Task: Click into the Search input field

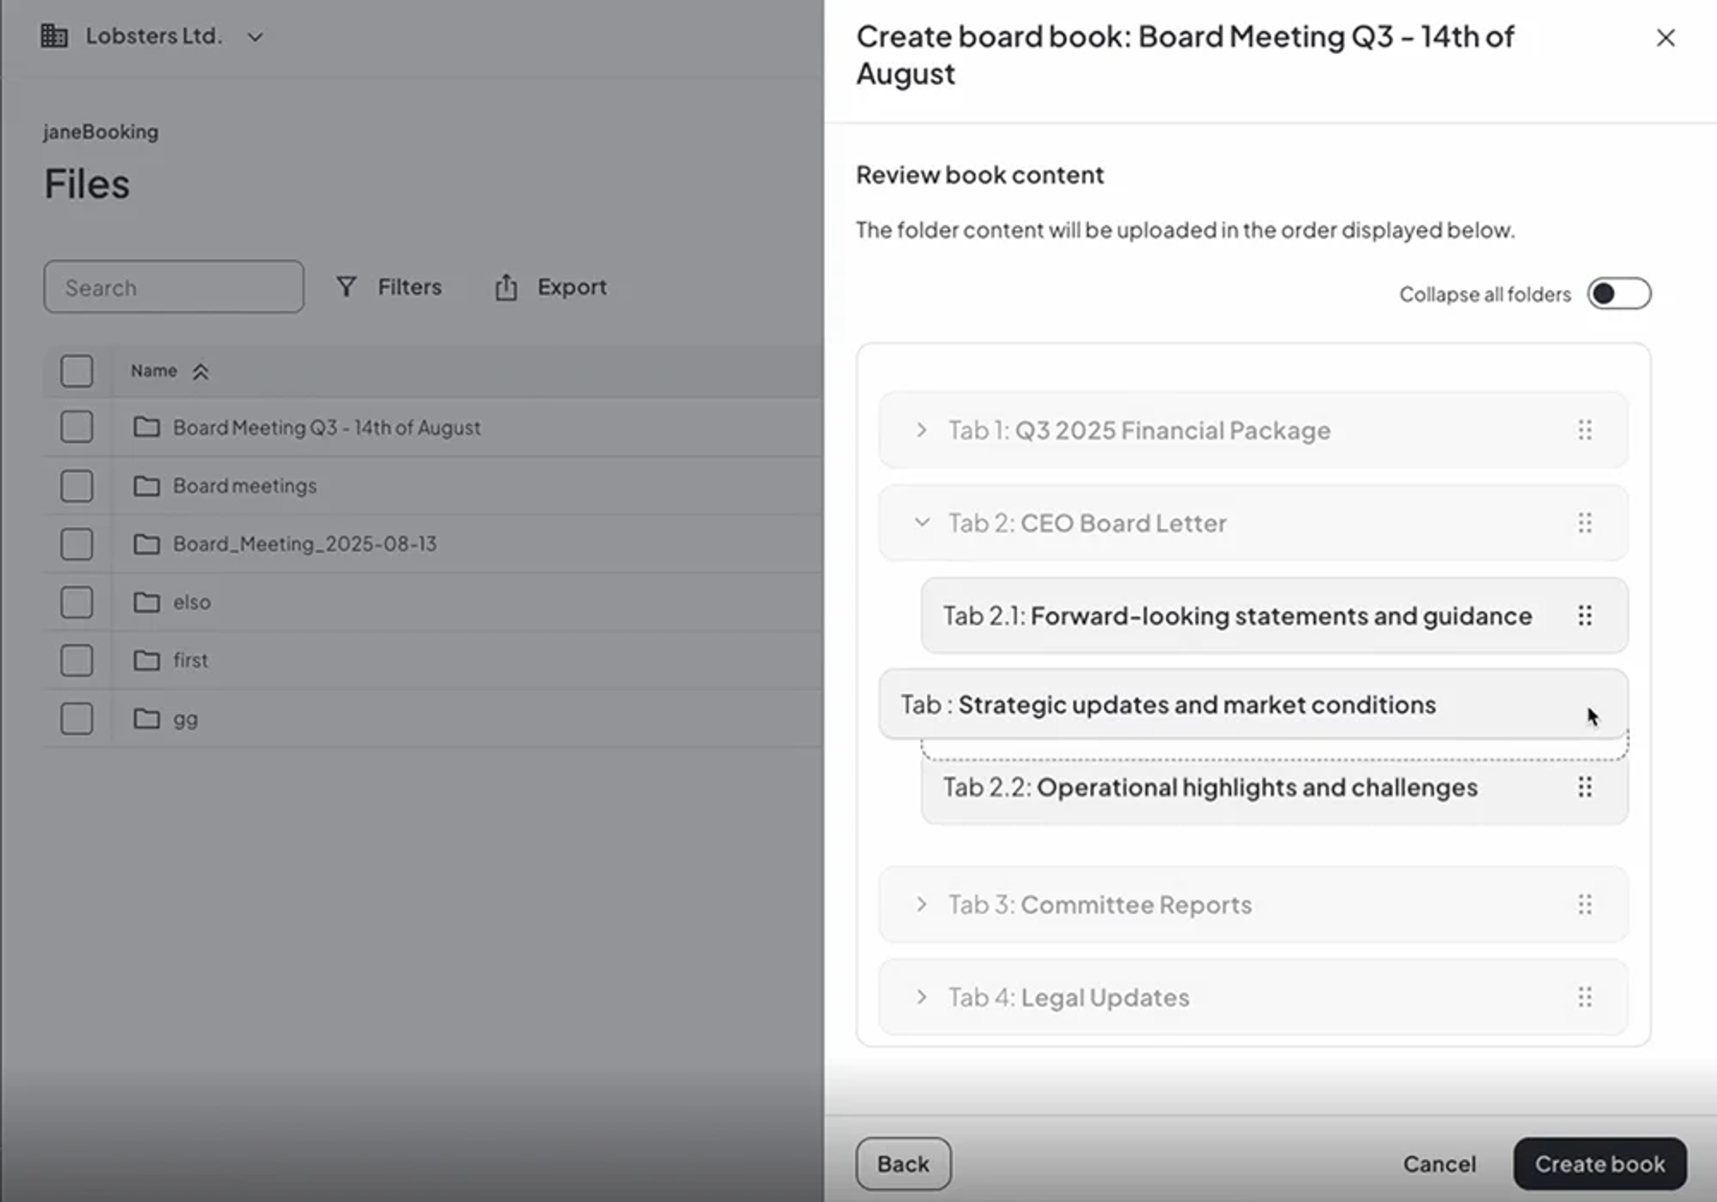Action: [173, 287]
